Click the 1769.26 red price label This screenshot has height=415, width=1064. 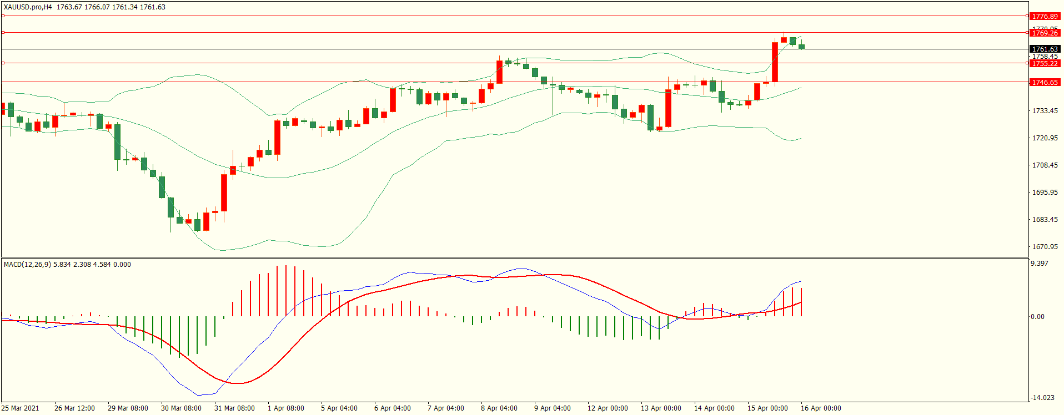click(x=1045, y=33)
